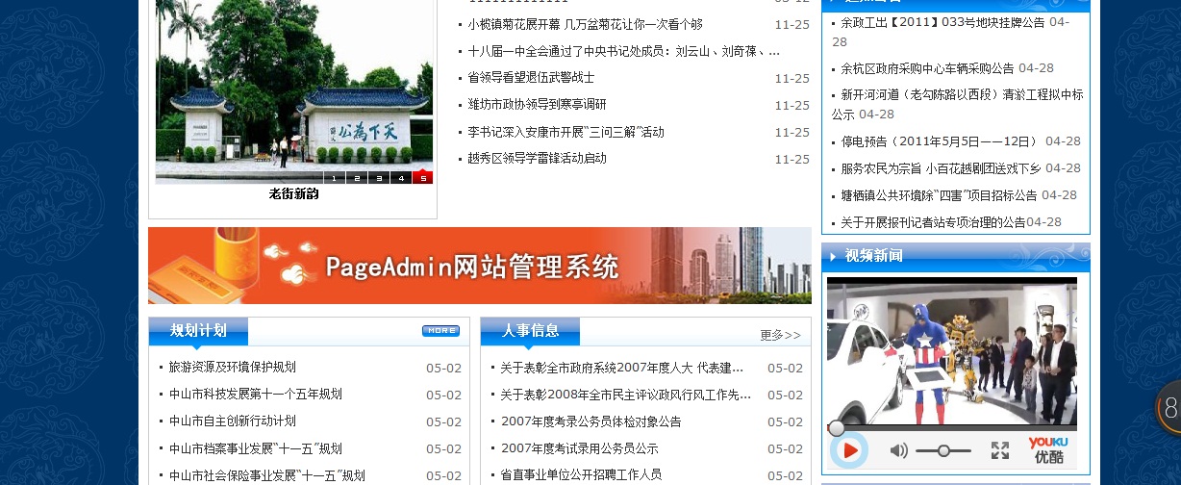1181x485 pixels.
Task: Click the video progress bar handle
Action: click(x=837, y=428)
